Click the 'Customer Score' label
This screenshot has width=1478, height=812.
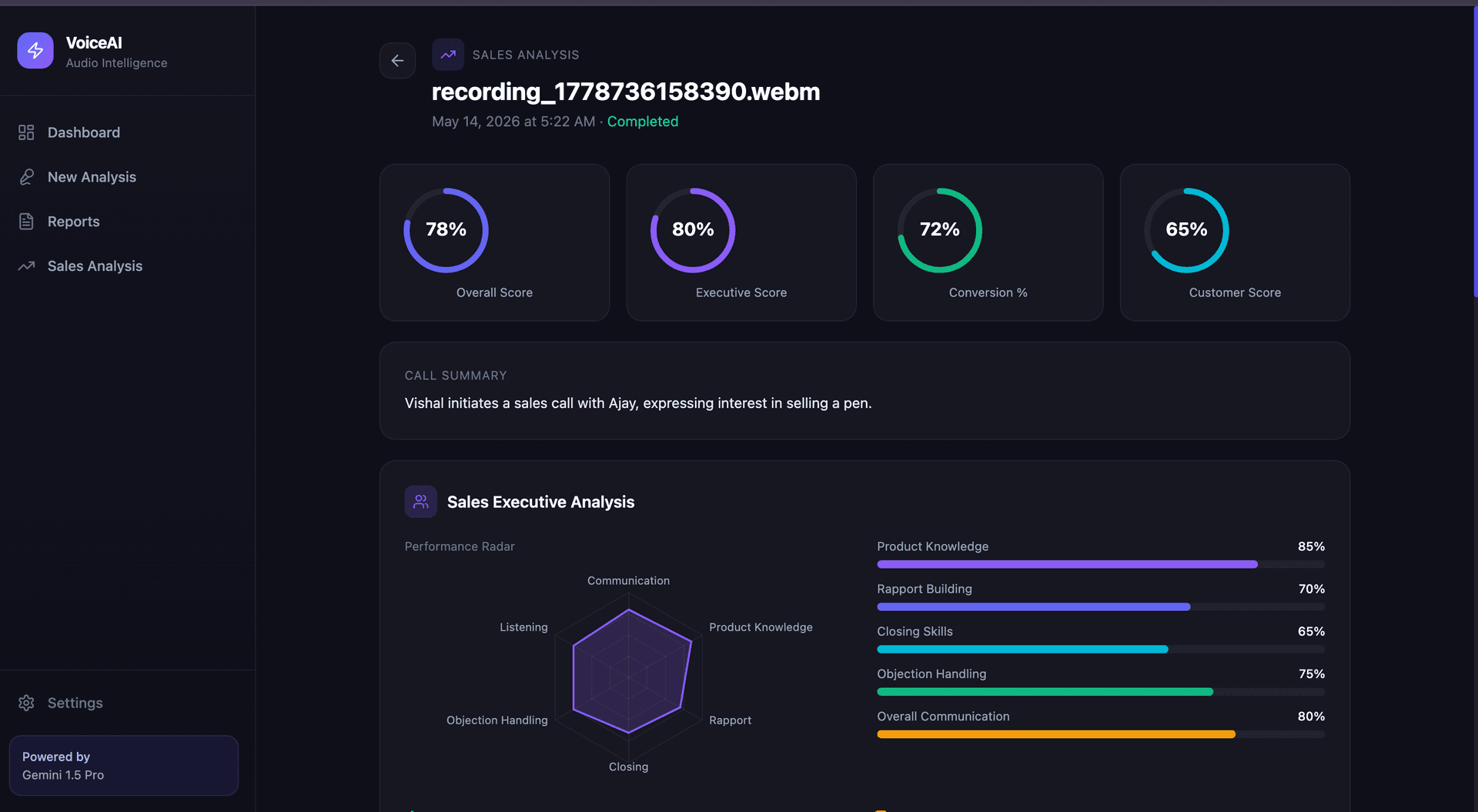(1235, 292)
